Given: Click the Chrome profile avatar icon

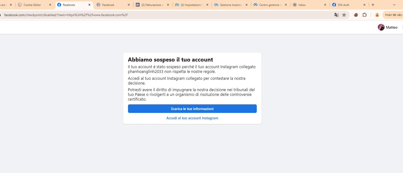Looking at the screenshot, I should point(377,15).
